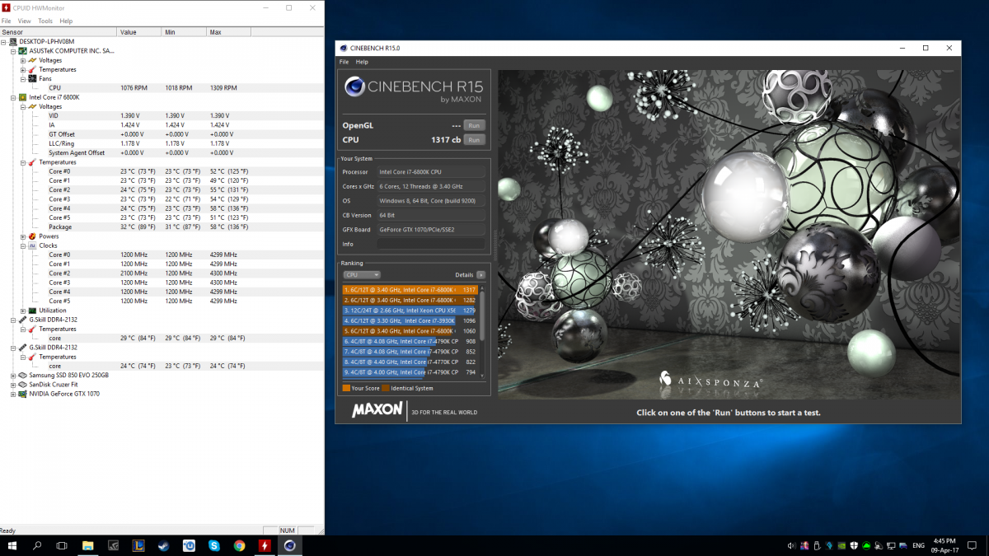The height and width of the screenshot is (556, 989).
Task: Switch to Cinebench via its taskbar icon
Action: pyautogui.click(x=290, y=545)
